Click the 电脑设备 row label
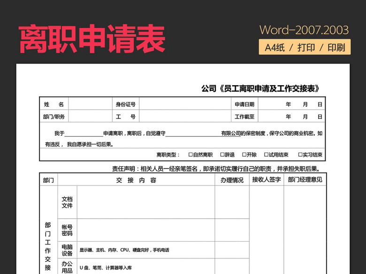366x274 pixels. click(x=67, y=250)
